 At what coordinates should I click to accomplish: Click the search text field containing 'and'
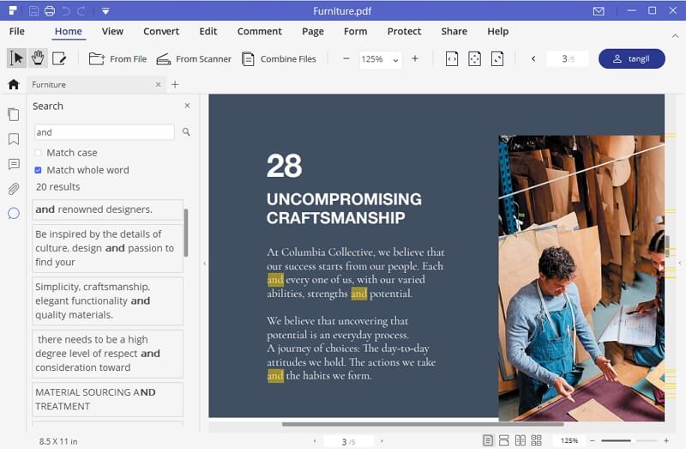click(x=104, y=132)
